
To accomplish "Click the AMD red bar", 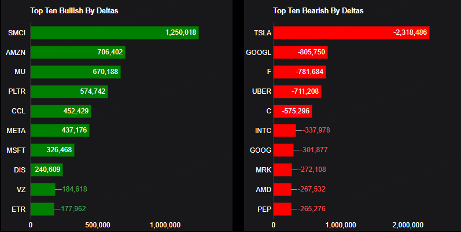I will pos(282,189).
